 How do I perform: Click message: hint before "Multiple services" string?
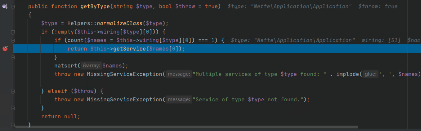(x=178, y=74)
